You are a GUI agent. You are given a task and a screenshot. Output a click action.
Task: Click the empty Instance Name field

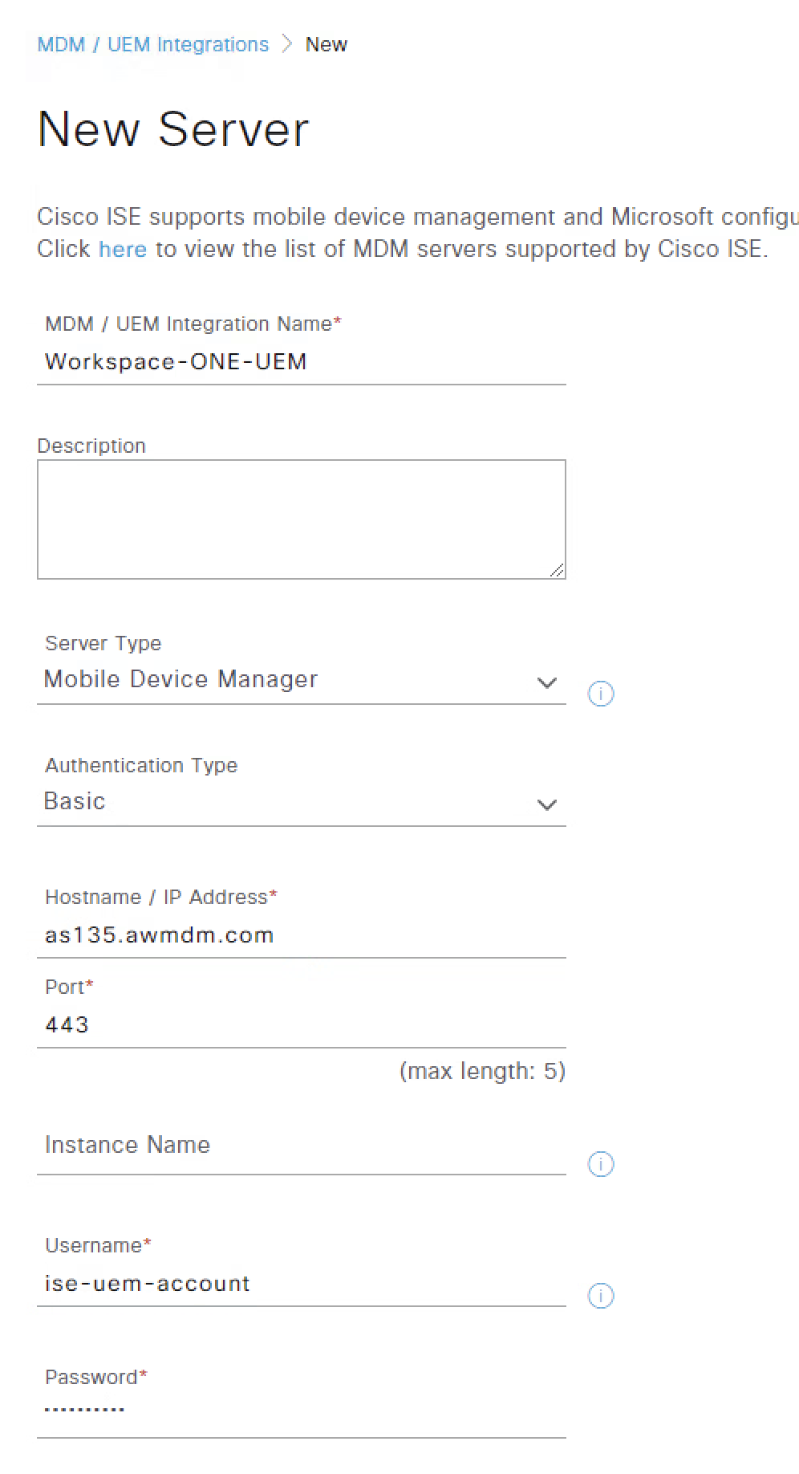click(301, 1146)
